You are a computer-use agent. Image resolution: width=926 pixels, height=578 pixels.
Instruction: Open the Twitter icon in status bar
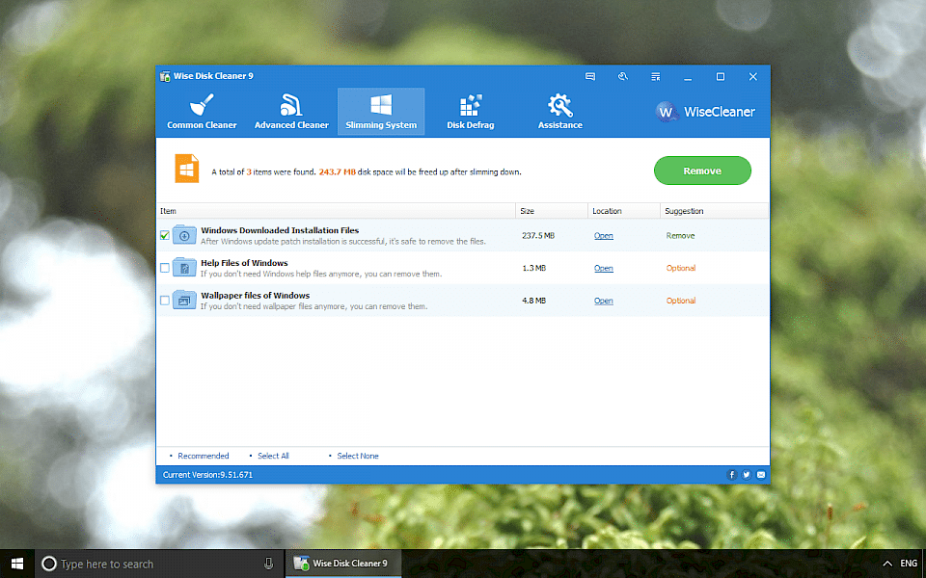coord(747,475)
